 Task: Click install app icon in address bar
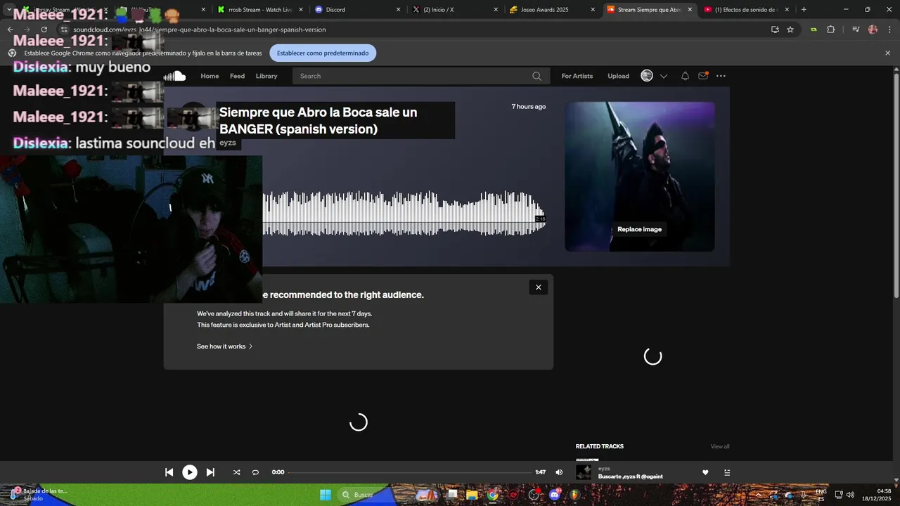775,30
